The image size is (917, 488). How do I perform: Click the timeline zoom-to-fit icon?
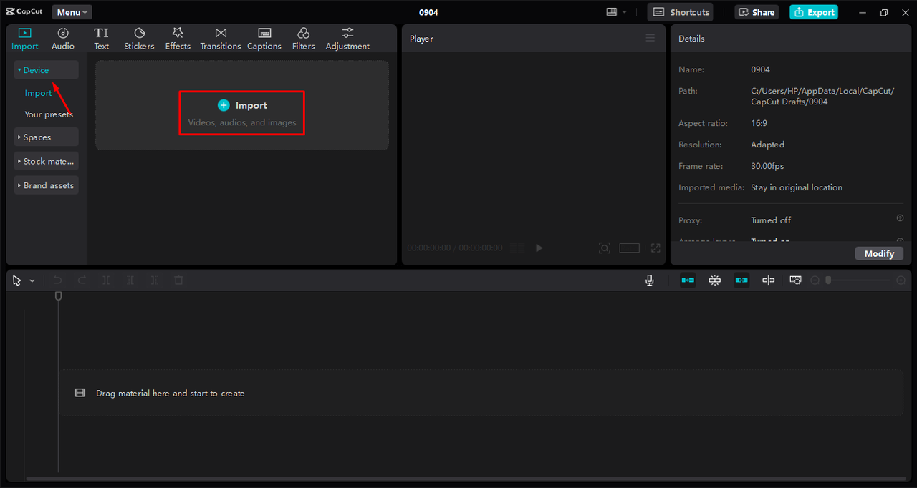(x=795, y=280)
